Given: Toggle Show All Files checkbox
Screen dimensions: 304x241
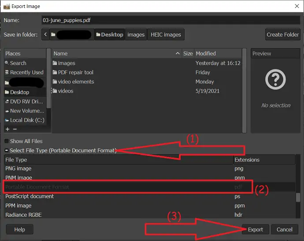Looking at the screenshot, I should click(7, 141).
